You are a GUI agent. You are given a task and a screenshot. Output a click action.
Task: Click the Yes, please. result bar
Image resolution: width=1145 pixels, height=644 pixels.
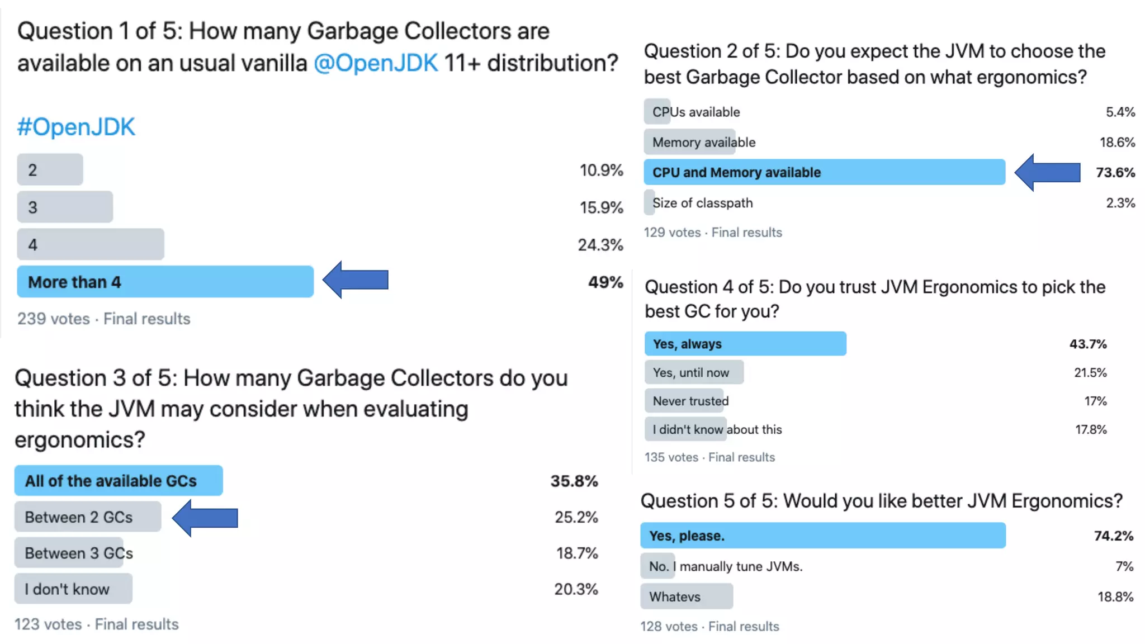[x=823, y=536]
